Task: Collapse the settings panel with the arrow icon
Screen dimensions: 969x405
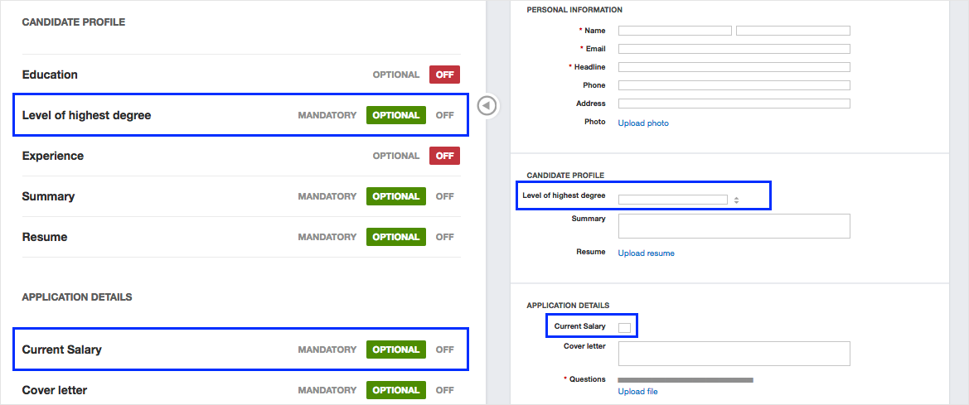Action: tap(487, 106)
